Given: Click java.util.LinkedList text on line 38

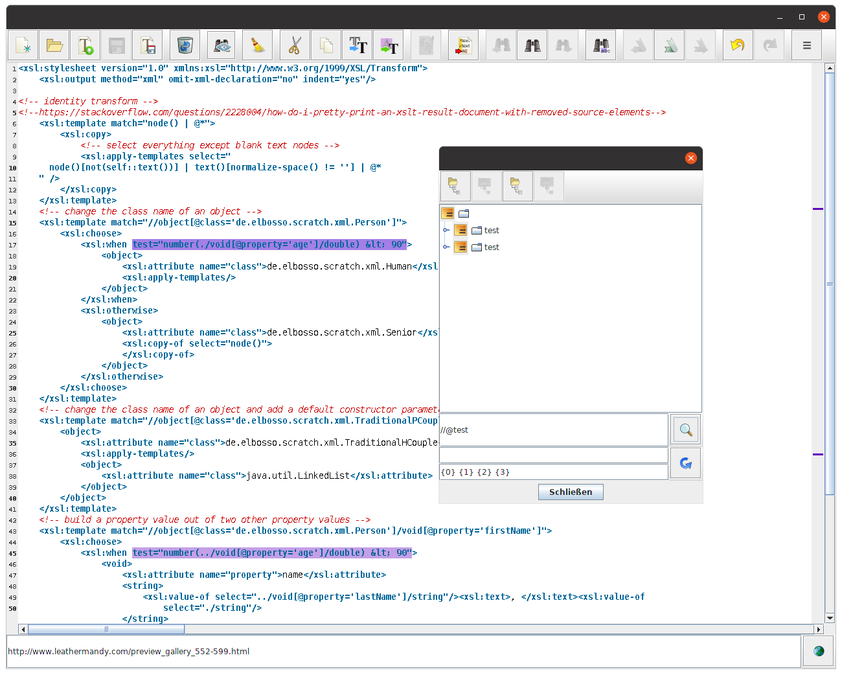Looking at the screenshot, I should point(298,475).
